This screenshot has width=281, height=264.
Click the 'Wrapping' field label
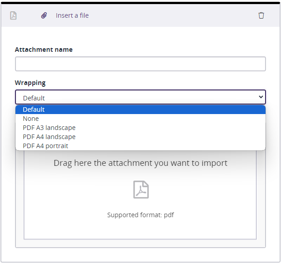point(30,83)
